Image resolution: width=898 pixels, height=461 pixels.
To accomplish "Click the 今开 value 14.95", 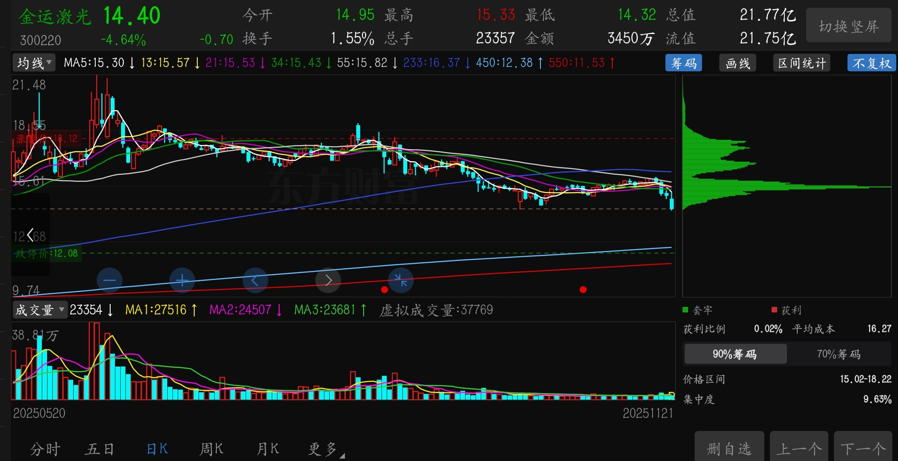I will 355,15.
